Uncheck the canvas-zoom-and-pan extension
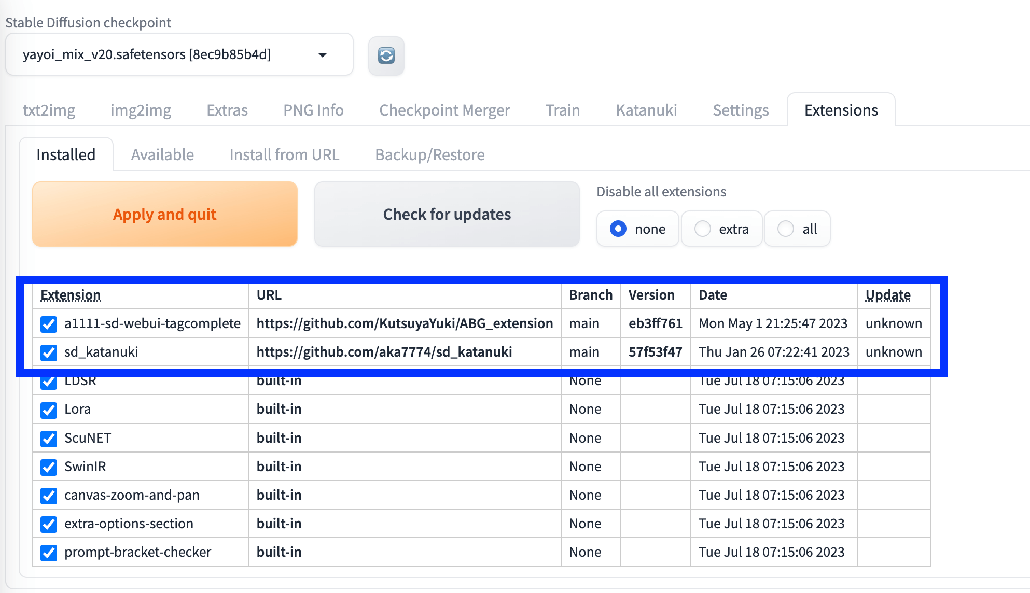1030x593 pixels. pyautogui.click(x=49, y=496)
